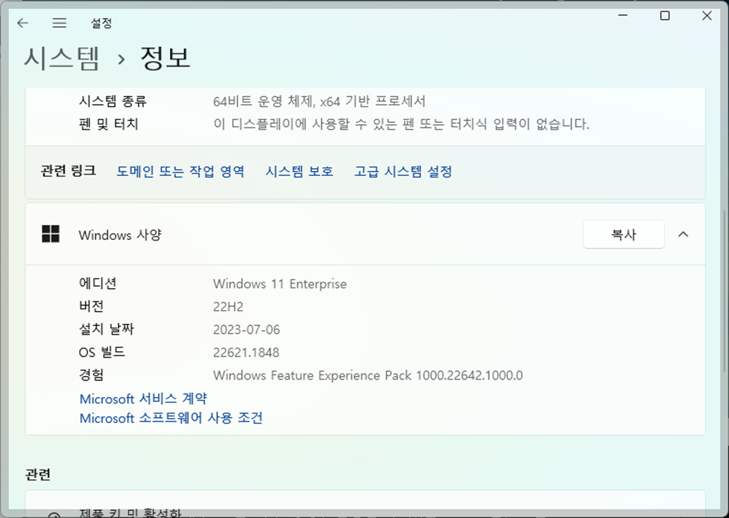729x518 pixels.
Task: Click the Windows logo icon in Windows 사양
Action: tap(51, 234)
